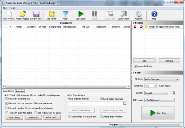Click the Save Project floppy icon
Screen dimensions: 185x128
[x=36, y=14]
